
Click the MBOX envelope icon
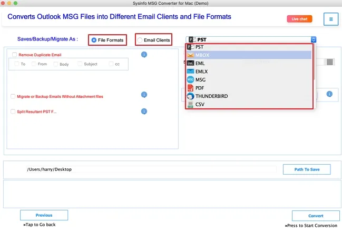coord(190,55)
